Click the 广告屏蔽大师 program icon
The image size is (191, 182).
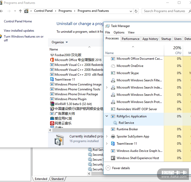(x=52, y=114)
